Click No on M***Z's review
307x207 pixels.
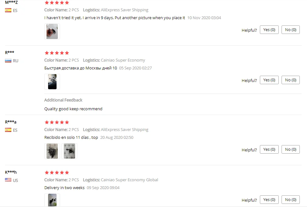click(x=291, y=30)
